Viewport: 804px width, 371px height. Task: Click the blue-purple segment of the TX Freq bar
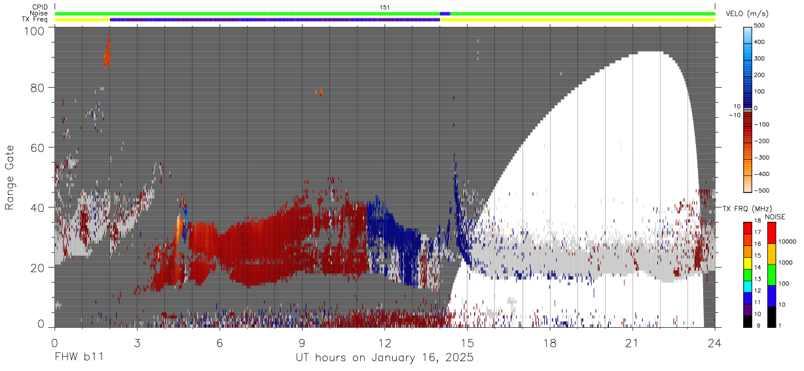275,20
